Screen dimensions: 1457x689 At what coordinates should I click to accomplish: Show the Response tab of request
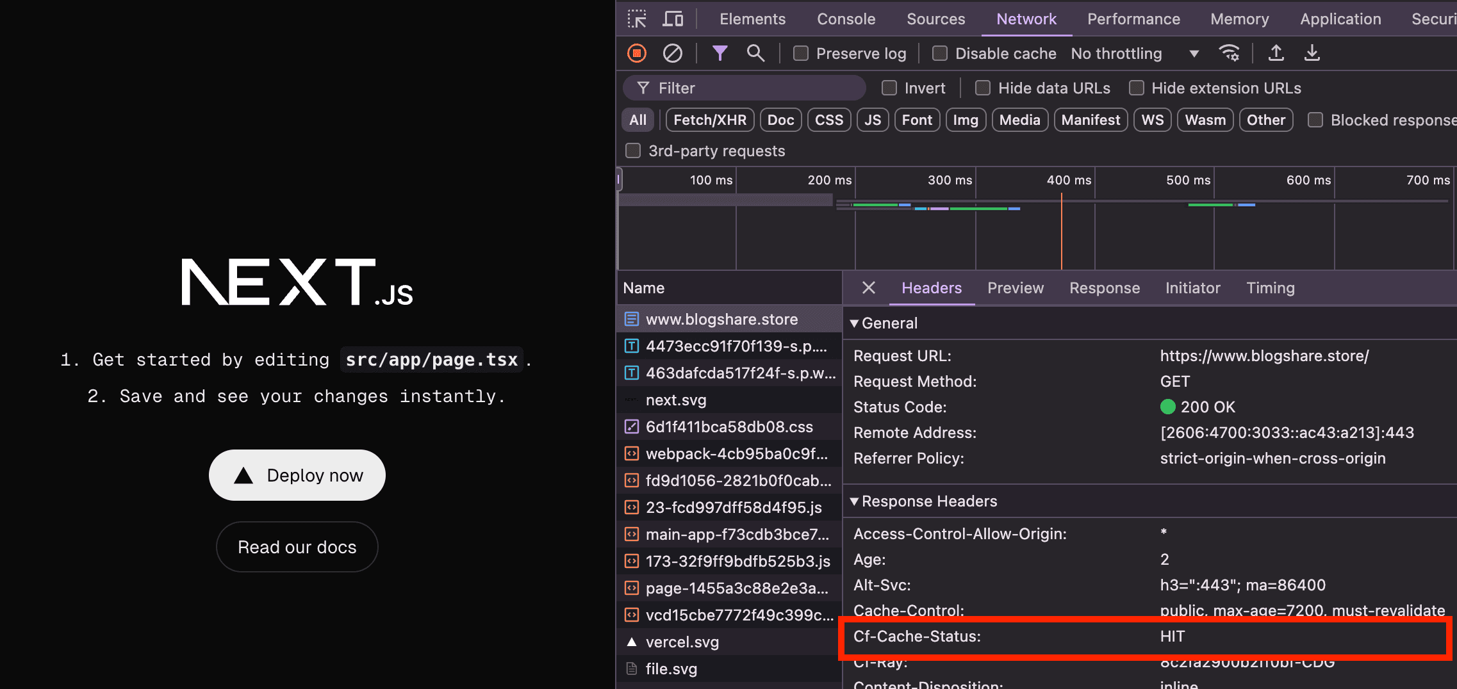pos(1105,288)
